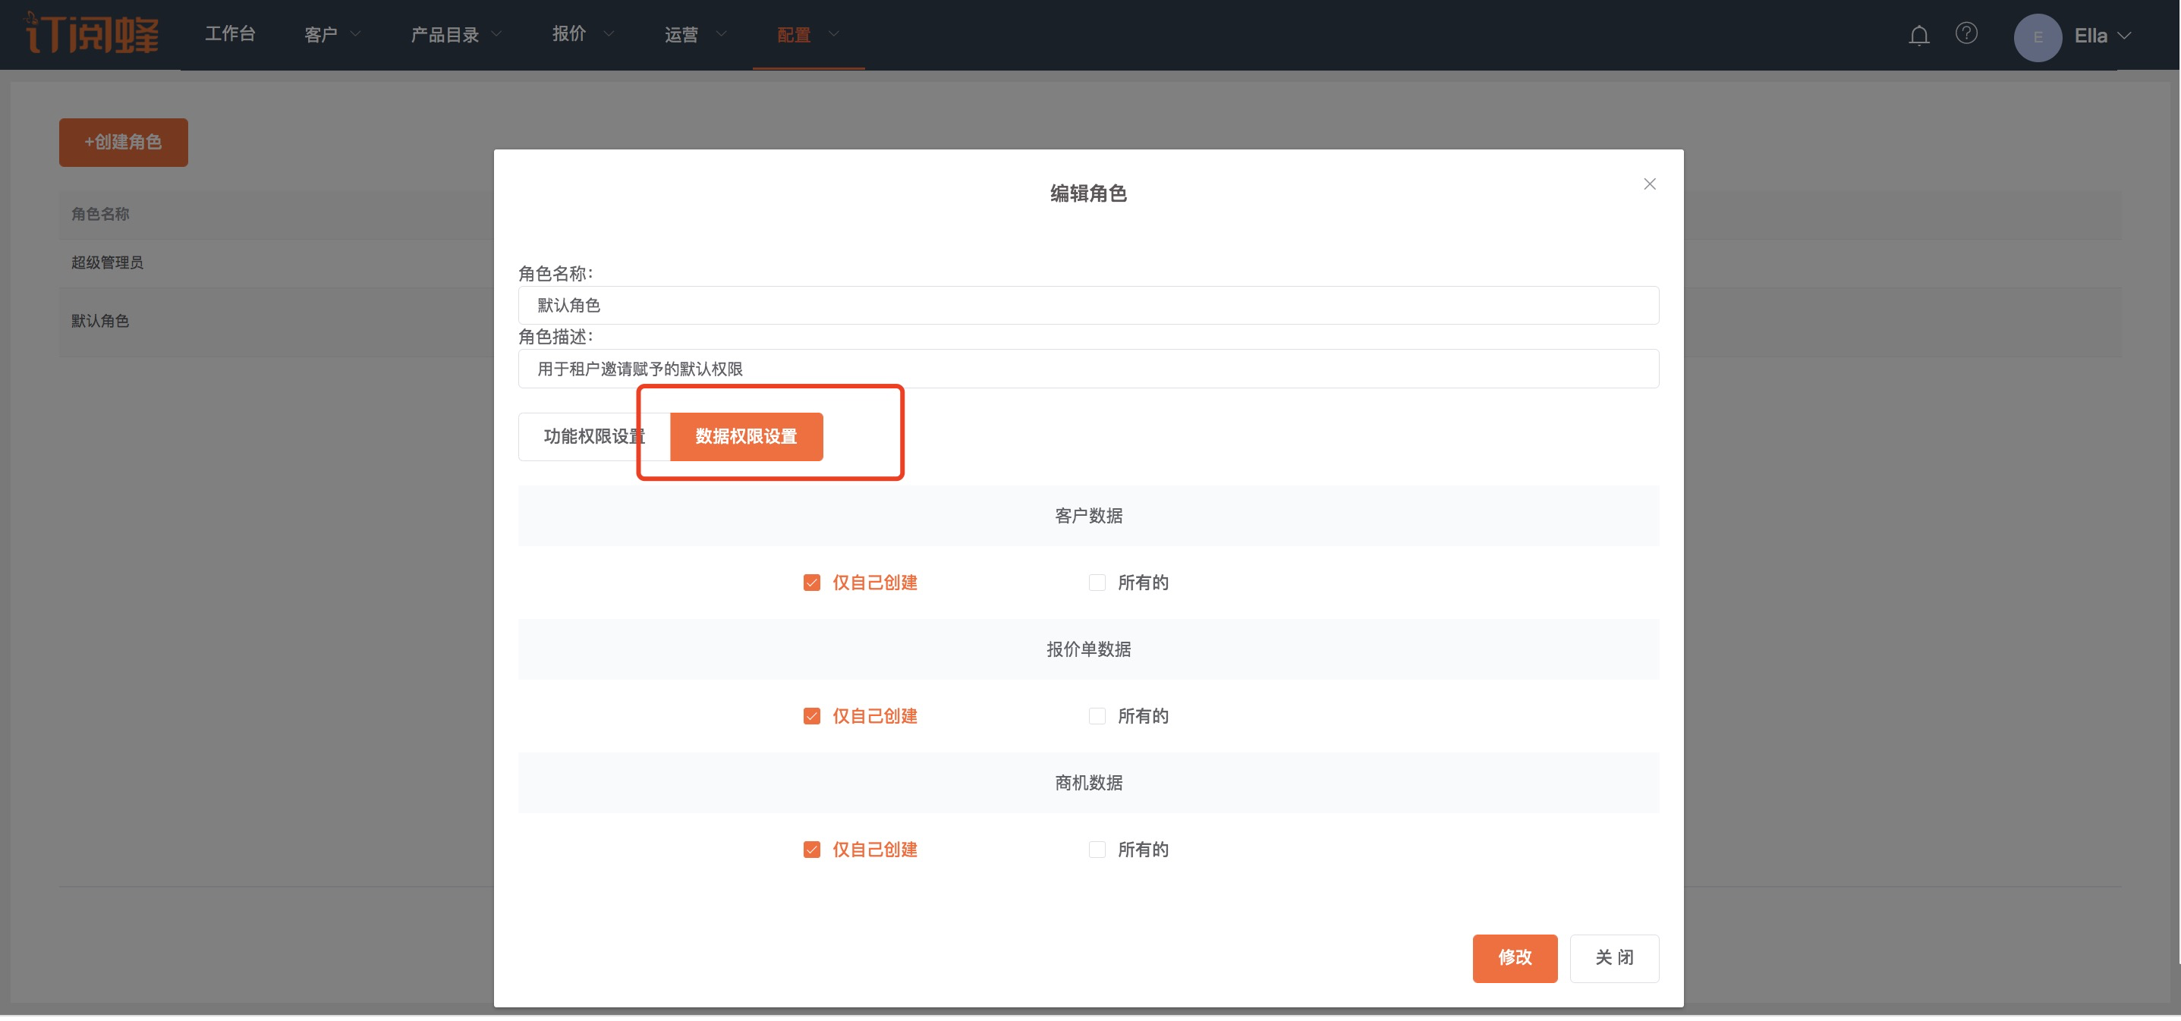The height and width of the screenshot is (1021, 2181).
Task: Open the help question mark icon
Action: 1966,34
